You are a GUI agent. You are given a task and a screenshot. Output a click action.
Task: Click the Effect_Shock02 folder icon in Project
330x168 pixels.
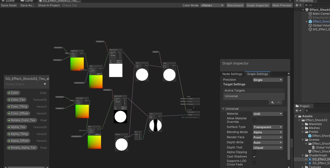coord(303,120)
